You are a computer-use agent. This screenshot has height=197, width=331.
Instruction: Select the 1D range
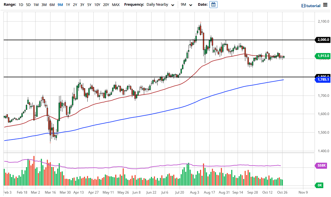[x=21, y=5]
